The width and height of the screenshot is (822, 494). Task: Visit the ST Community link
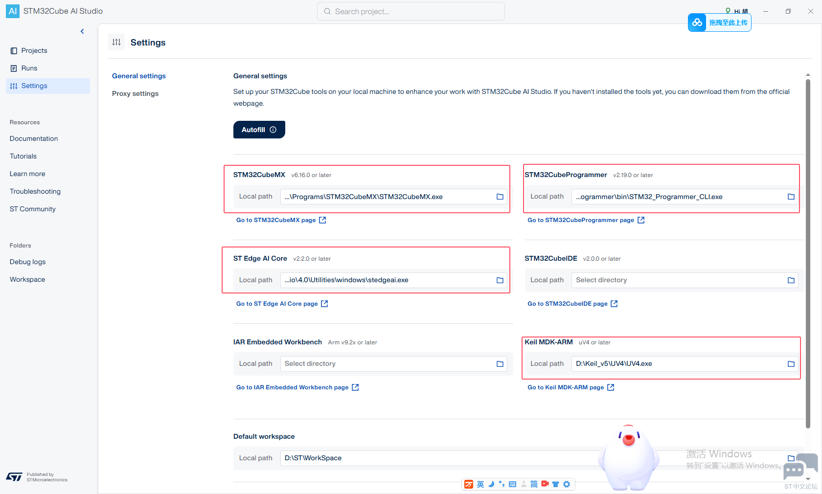point(33,209)
